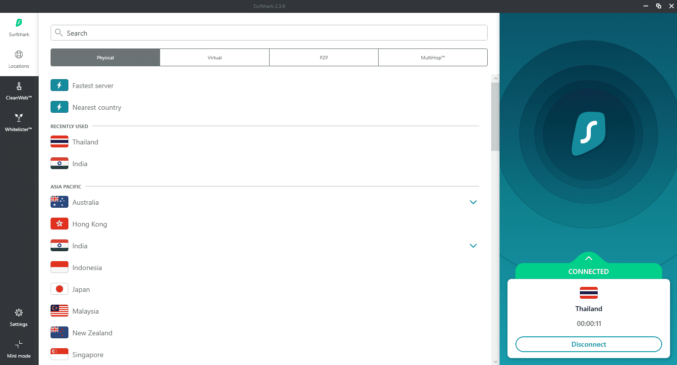Viewport: 677px width, 365px height.
Task: Click the Indonesia flag icon
Action: (59, 267)
